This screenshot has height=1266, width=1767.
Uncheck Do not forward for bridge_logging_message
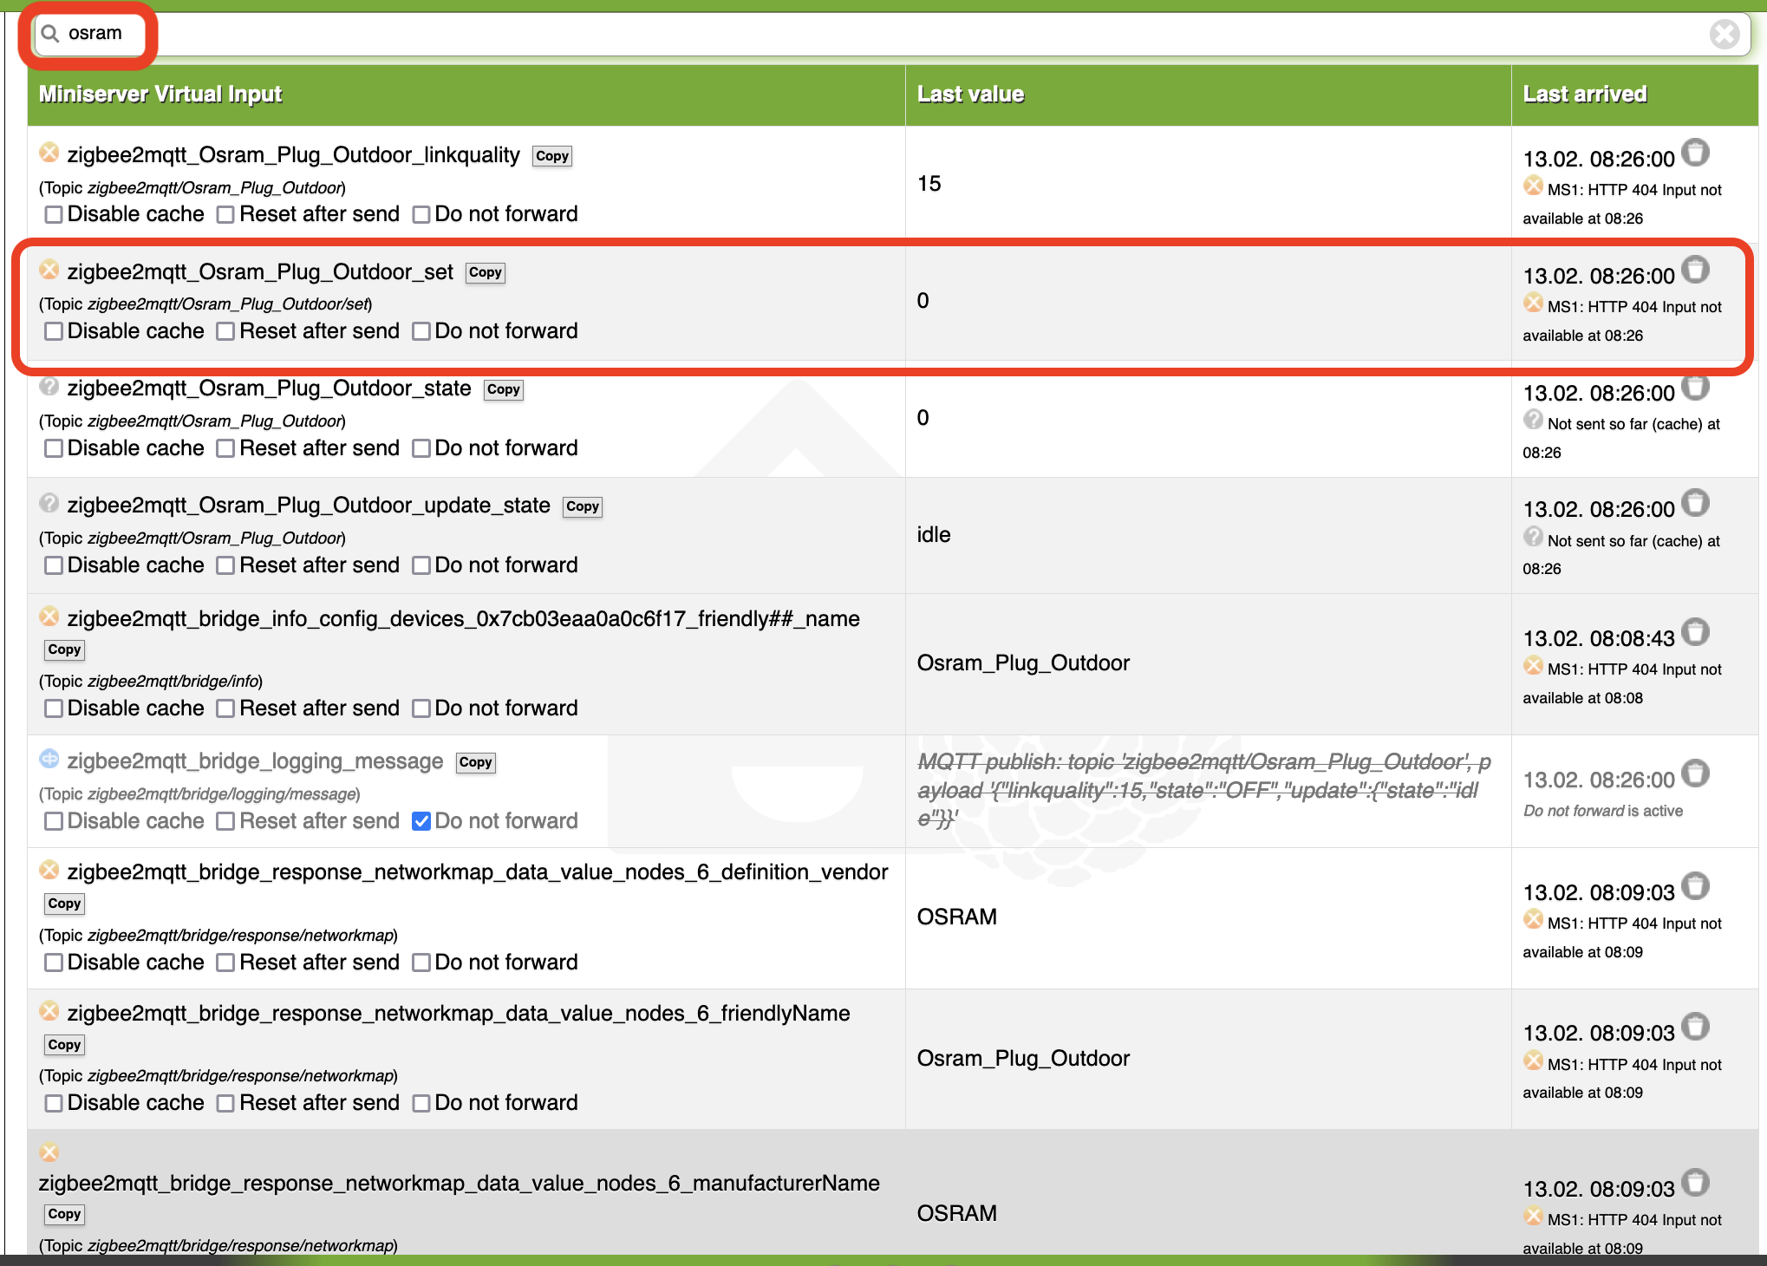(421, 821)
